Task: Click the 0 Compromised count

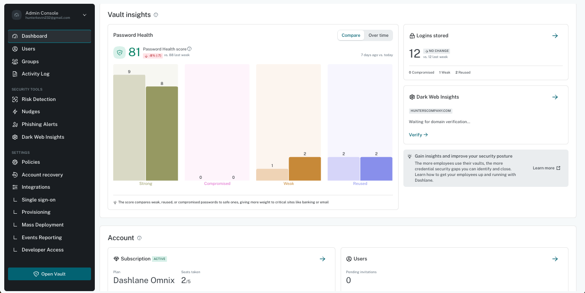Action: pyautogui.click(x=421, y=73)
